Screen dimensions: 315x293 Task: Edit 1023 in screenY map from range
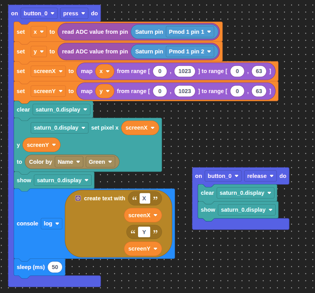pos(184,91)
